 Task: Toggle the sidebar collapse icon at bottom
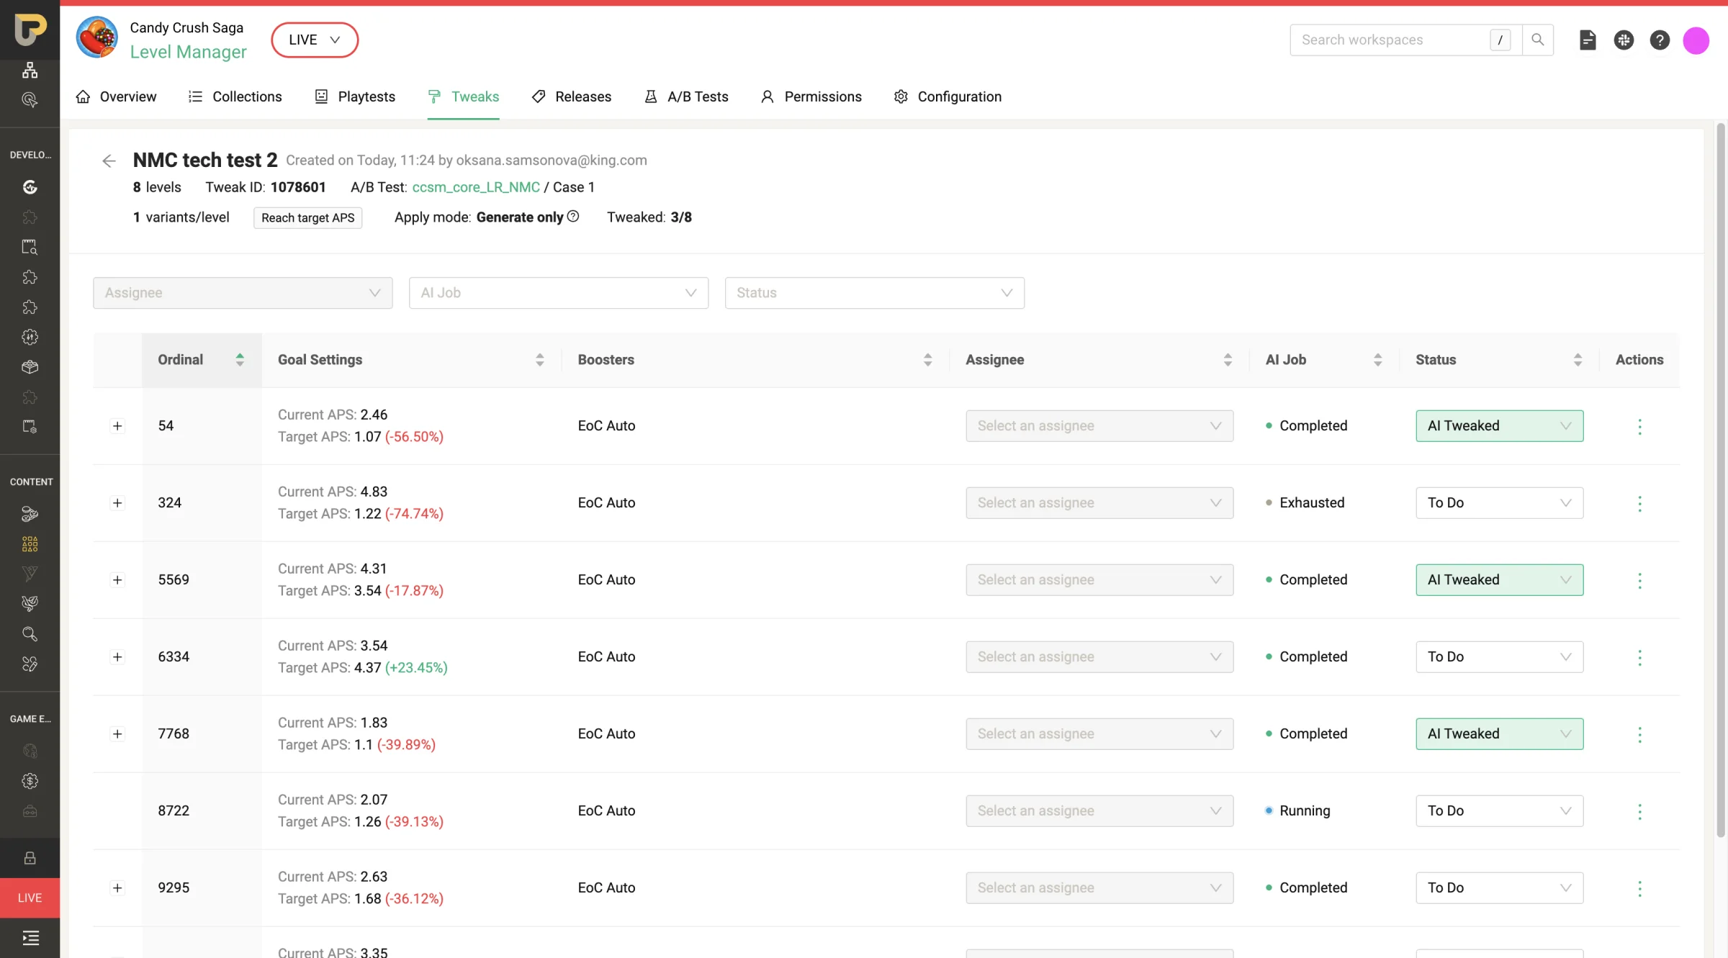30,938
